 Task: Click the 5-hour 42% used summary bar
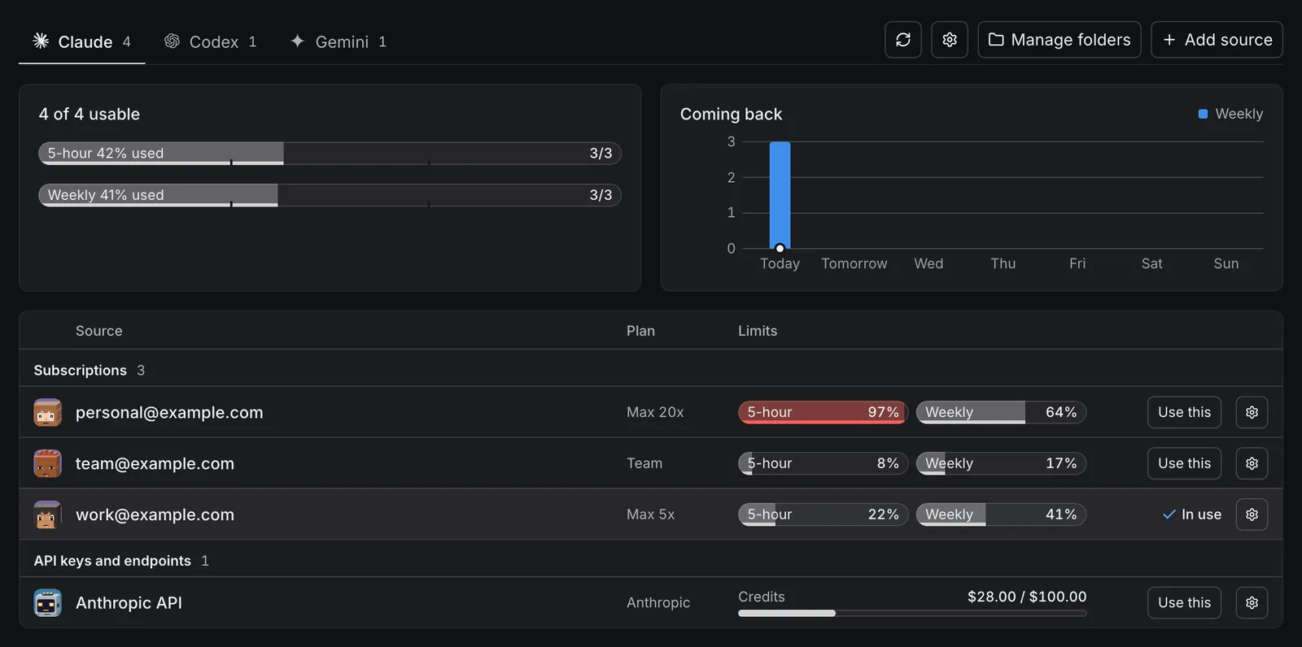(330, 154)
